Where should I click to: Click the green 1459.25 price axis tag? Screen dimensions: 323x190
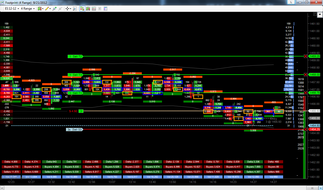tap(314, 56)
